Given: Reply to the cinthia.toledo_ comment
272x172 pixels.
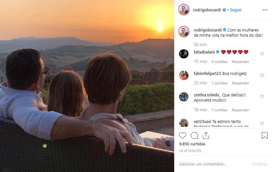Looking at the screenshot, I should pos(240,110).
